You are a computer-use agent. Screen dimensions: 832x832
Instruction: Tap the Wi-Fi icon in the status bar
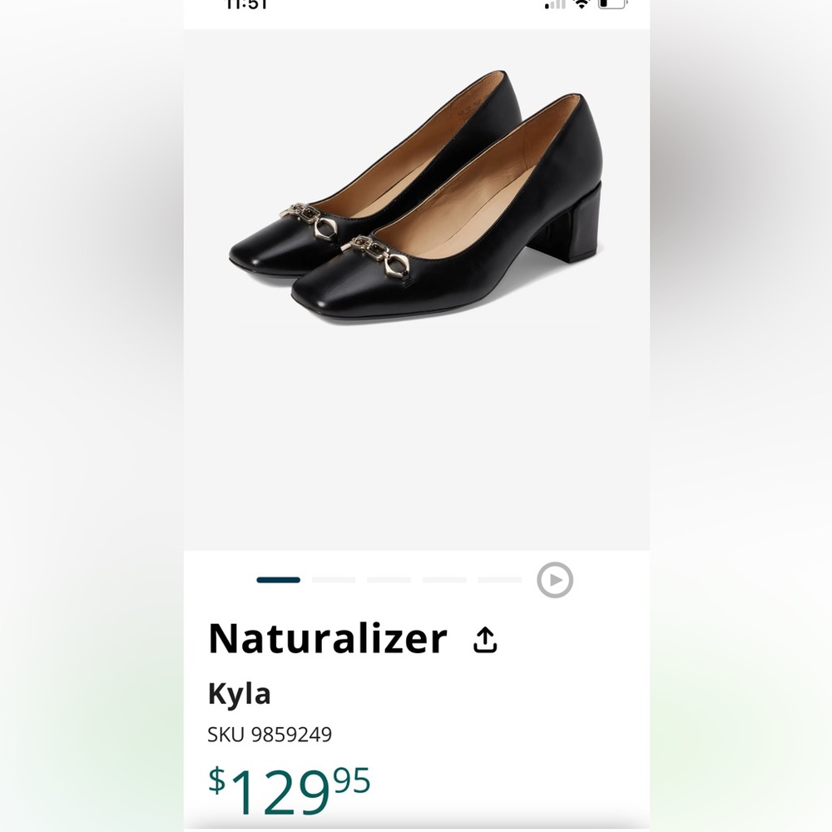coord(581,4)
